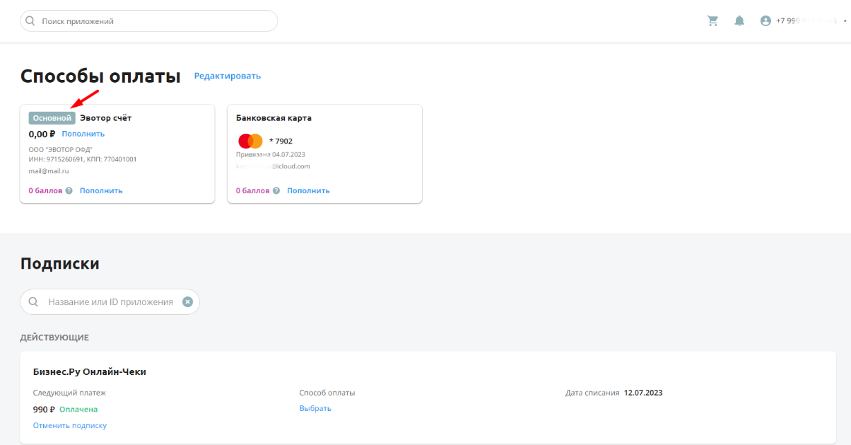Click '0 баллов' on the bank card
The height and width of the screenshot is (445, 851).
click(x=252, y=190)
